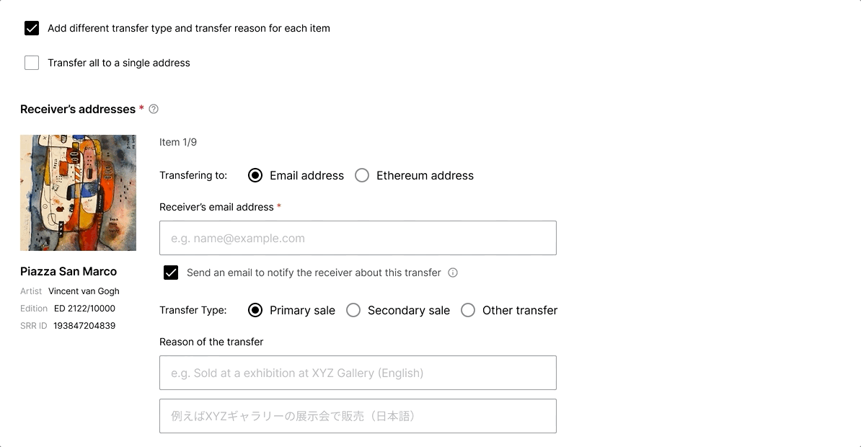Click the 'Item 1/9' counter text
This screenshot has height=447, width=861.
point(178,142)
